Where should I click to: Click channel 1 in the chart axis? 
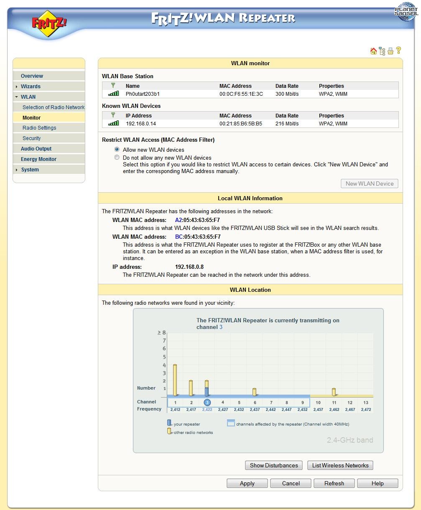pyautogui.click(x=176, y=403)
